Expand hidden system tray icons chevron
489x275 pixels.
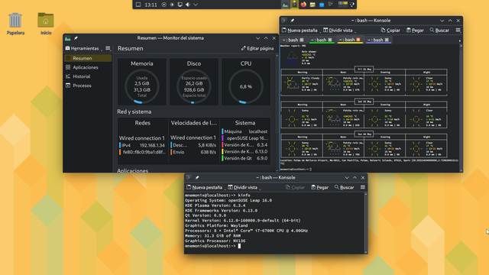click(196, 5)
